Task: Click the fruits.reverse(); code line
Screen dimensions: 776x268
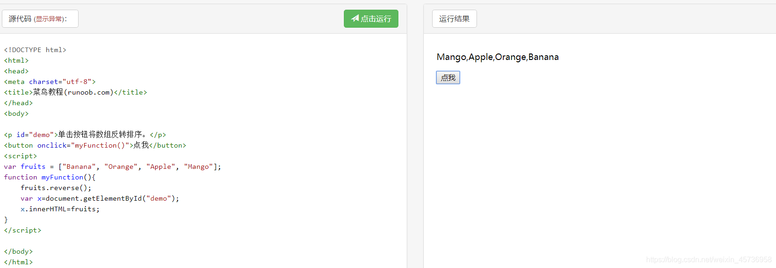Action: (56, 188)
